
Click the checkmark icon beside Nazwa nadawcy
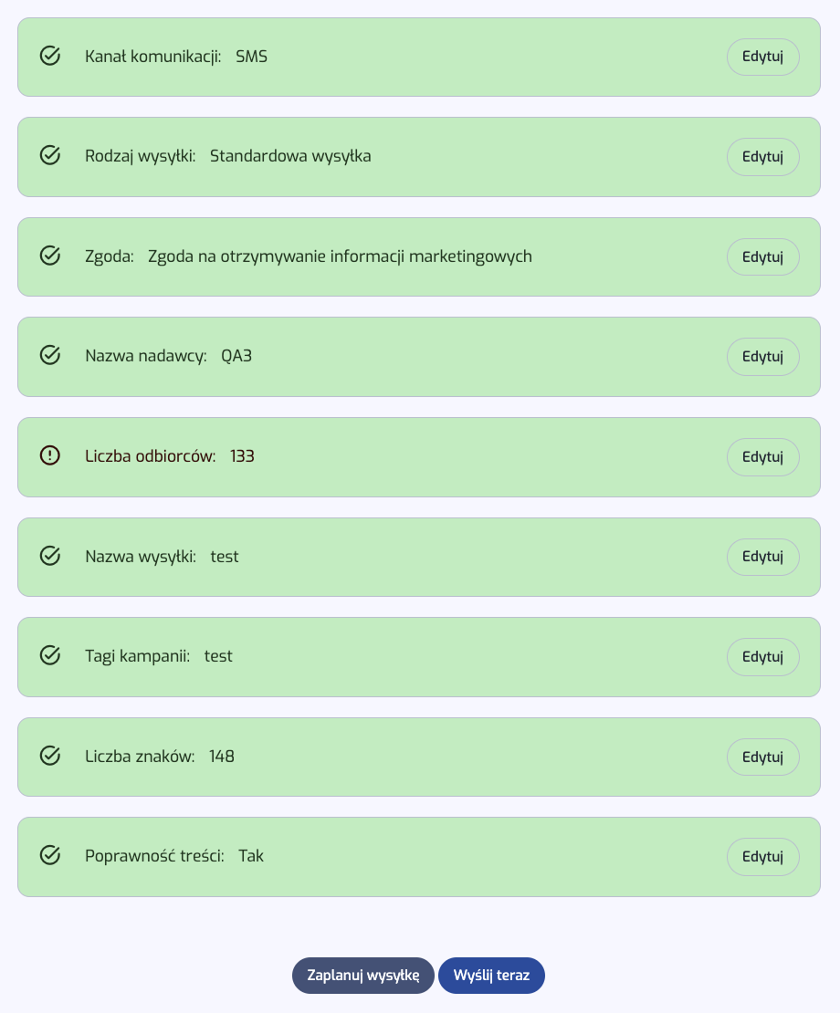pyautogui.click(x=50, y=356)
